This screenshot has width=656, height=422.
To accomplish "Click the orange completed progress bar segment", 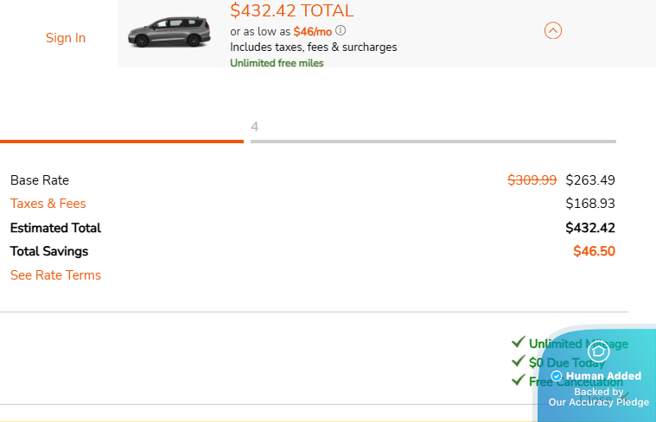I will click(121, 141).
